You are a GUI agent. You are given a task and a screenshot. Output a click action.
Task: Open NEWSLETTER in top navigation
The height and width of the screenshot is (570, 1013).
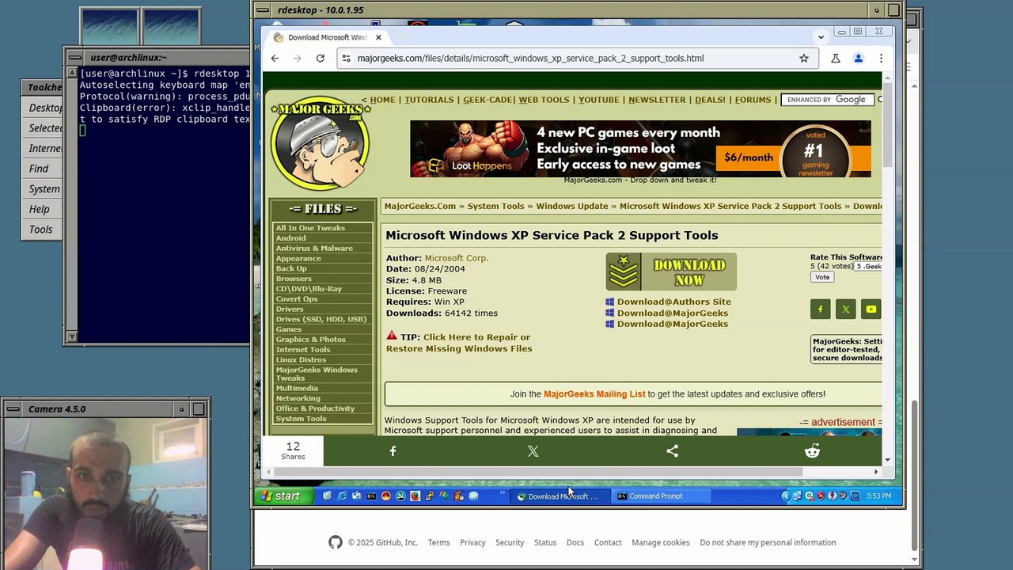pos(657,100)
